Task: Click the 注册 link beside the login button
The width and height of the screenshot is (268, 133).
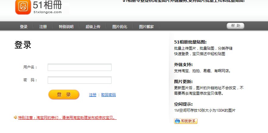Action: coord(93,95)
